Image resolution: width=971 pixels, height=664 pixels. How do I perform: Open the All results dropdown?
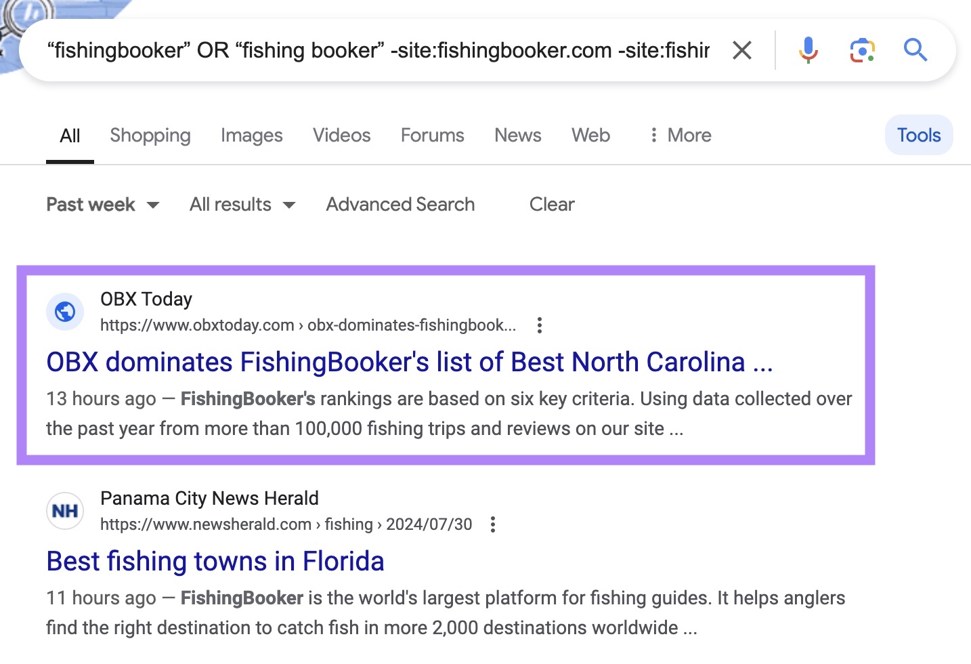[242, 204]
